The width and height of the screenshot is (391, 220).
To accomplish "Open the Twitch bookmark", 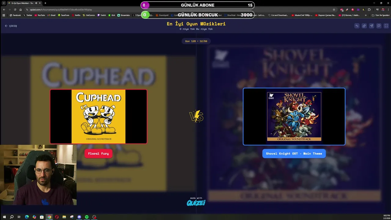I will pos(101,15).
